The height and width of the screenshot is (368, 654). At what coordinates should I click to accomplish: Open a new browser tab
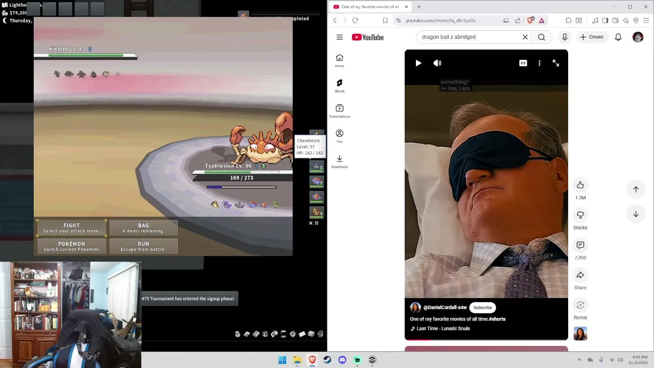419,7
